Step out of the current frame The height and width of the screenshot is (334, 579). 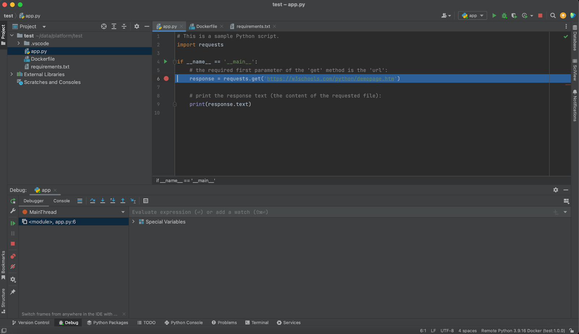point(123,201)
